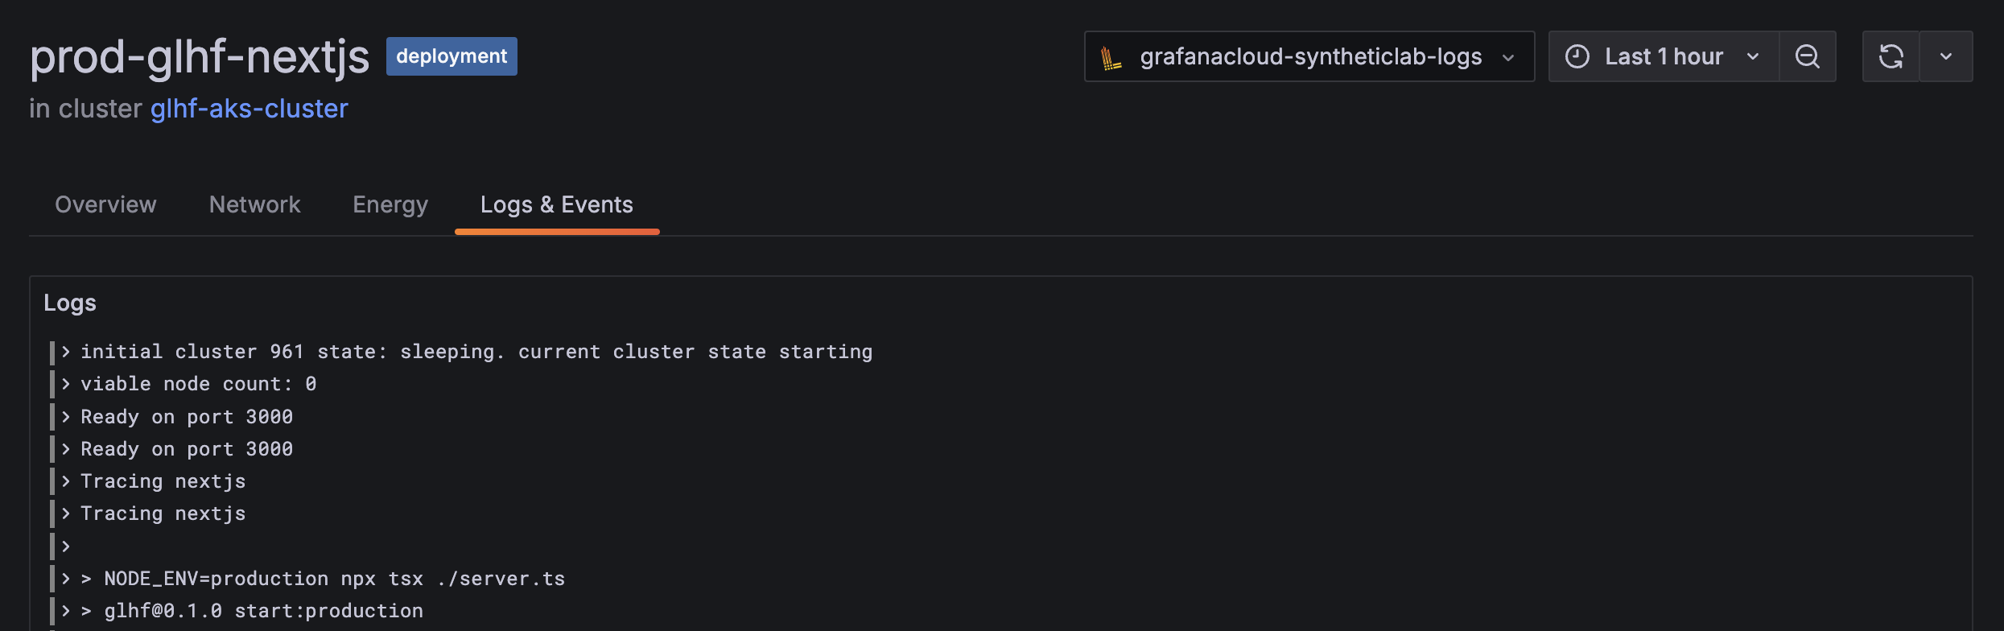Open the grafanacloud-syntheticlab-logs data source dropdown
This screenshot has height=631, width=2004.
pos(1309,56)
